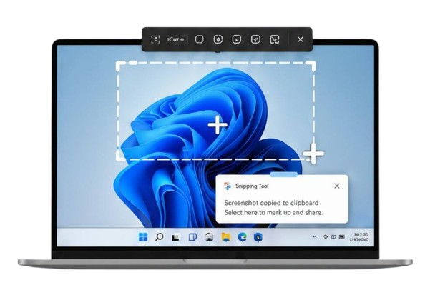
Task: Click the battery icon in system tray
Action: click(x=342, y=237)
